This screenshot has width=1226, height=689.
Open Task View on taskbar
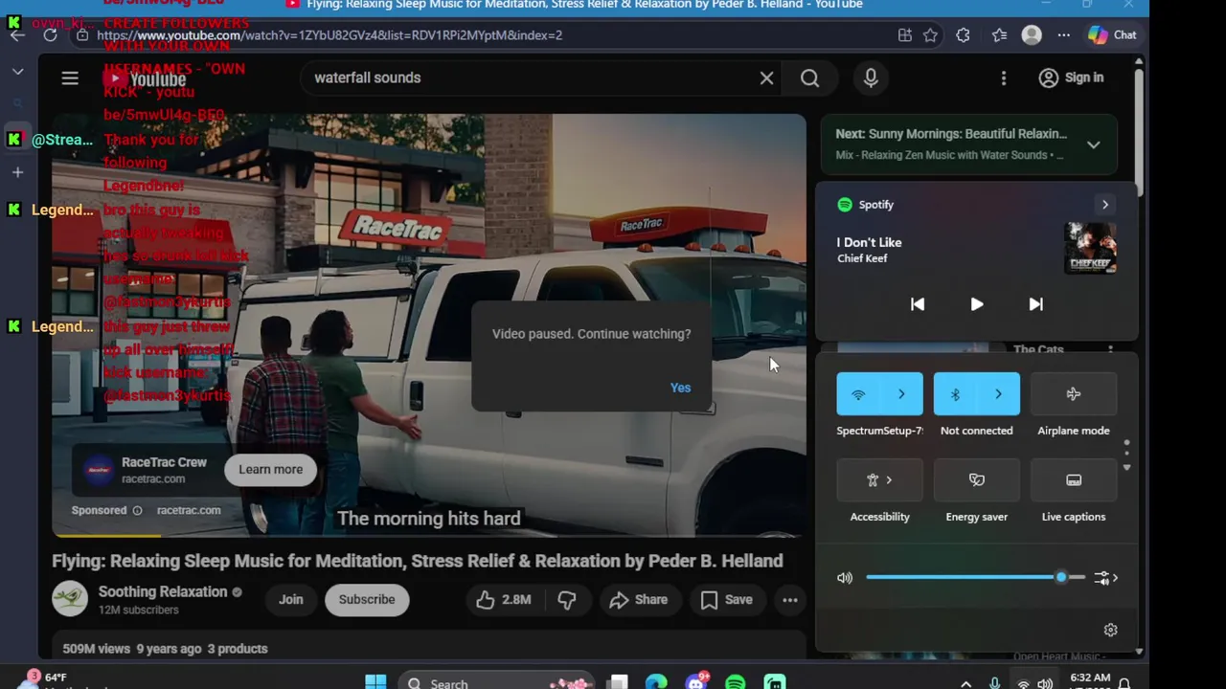[x=619, y=682]
